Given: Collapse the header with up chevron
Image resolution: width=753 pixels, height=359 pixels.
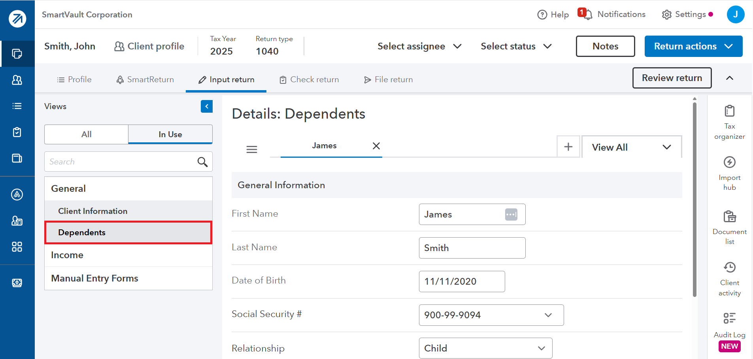Looking at the screenshot, I should tap(730, 78).
